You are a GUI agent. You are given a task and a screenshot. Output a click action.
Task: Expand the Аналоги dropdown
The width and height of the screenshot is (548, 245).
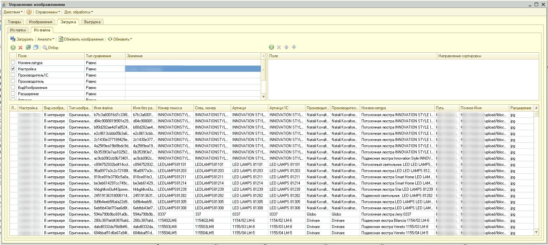tap(46, 39)
